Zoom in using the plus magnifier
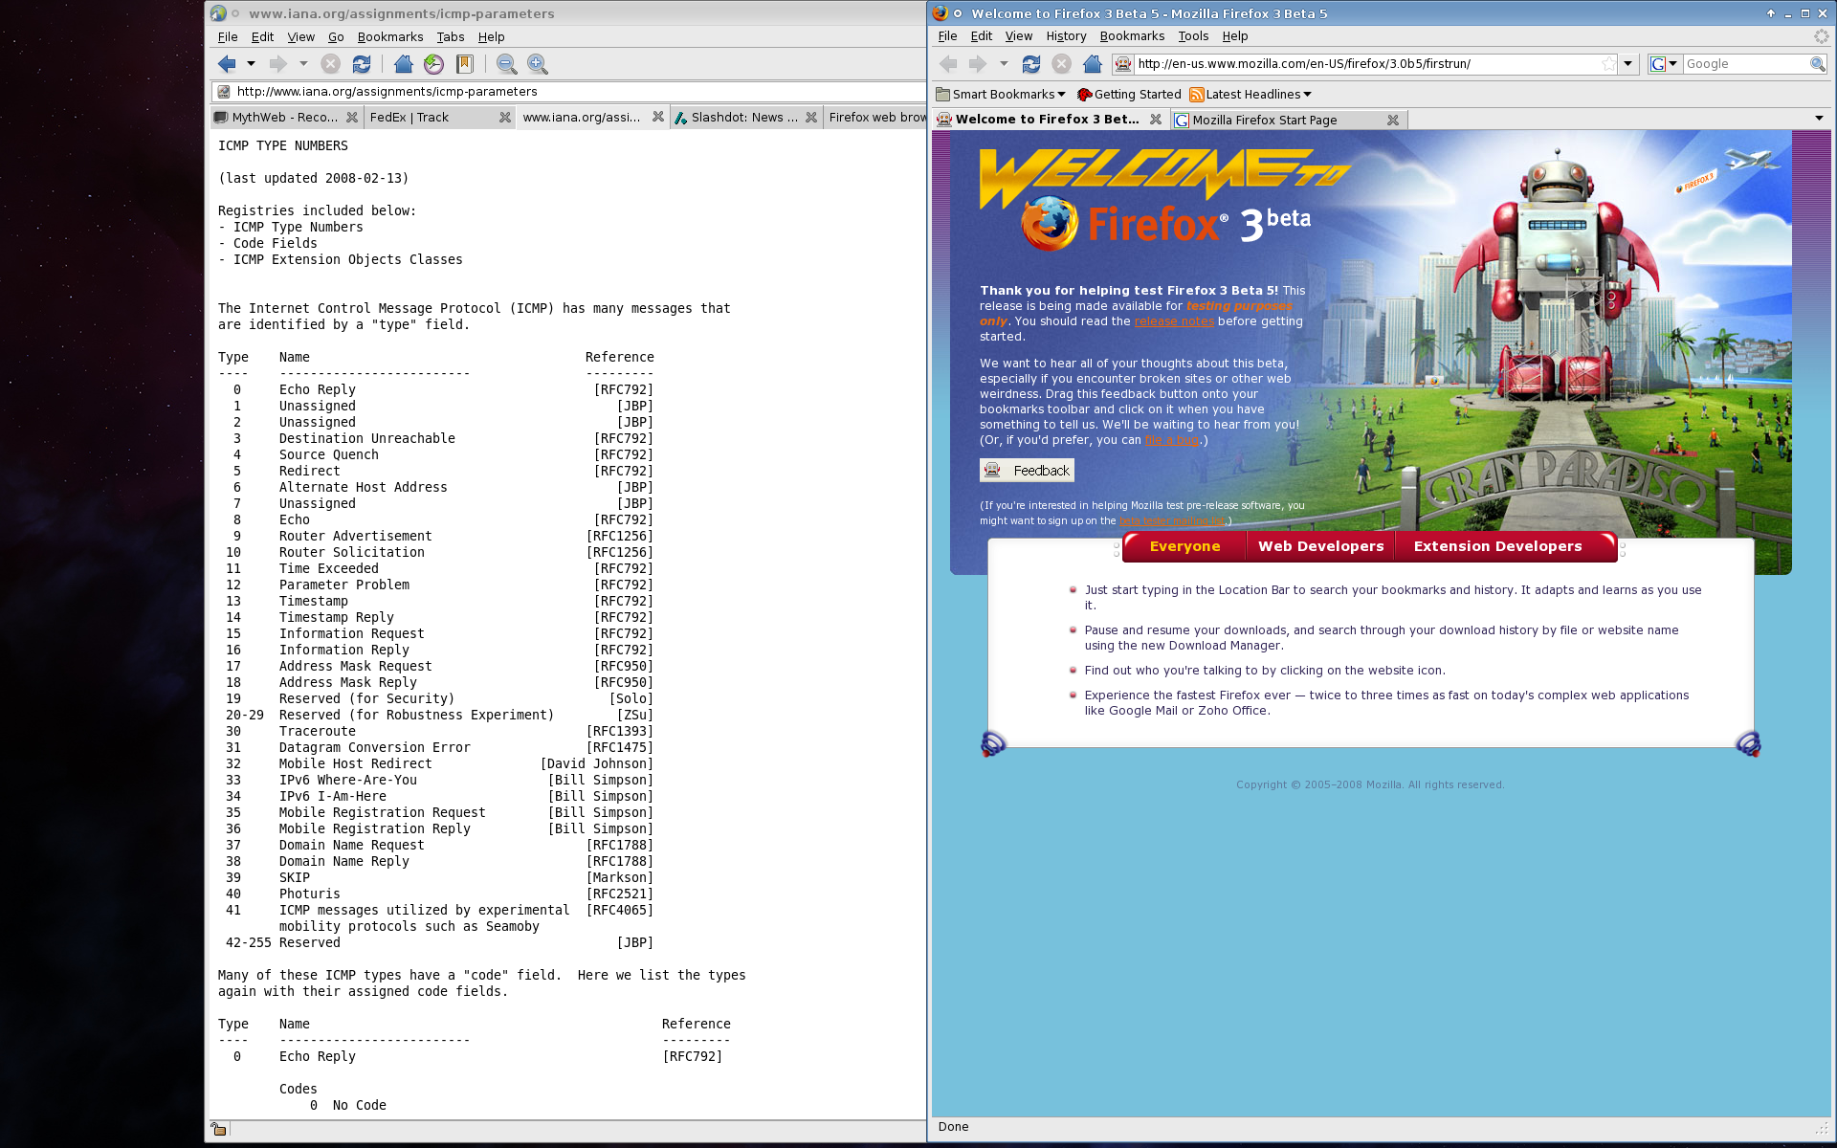This screenshot has width=1837, height=1148. point(538,64)
